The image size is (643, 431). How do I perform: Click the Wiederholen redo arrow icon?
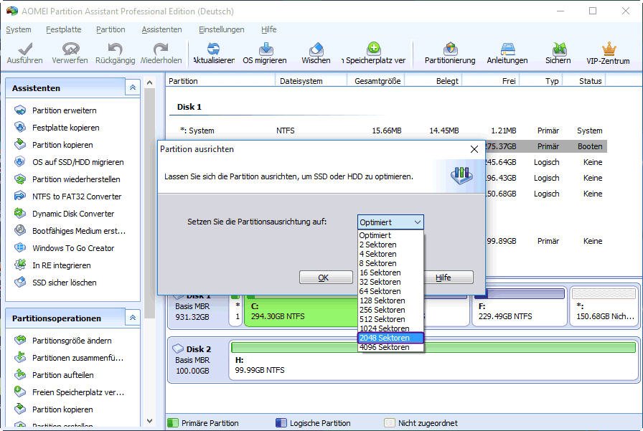coord(161,49)
